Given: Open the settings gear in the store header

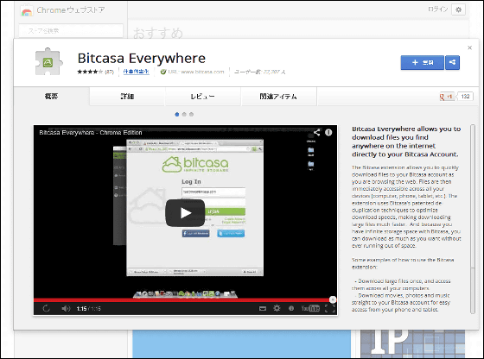Looking at the screenshot, I should 458,9.
